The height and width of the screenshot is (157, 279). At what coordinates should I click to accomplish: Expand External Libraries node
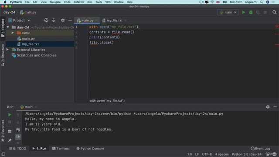point(8,49)
